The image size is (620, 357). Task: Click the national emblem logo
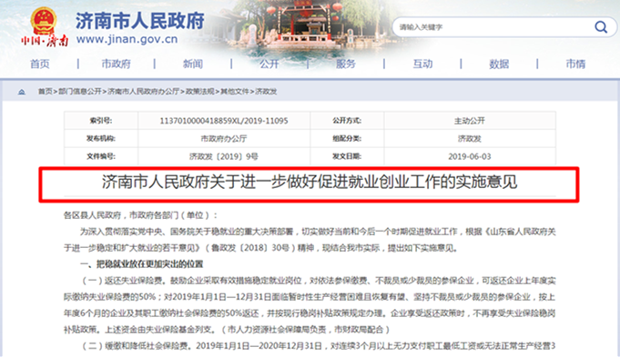click(x=44, y=21)
